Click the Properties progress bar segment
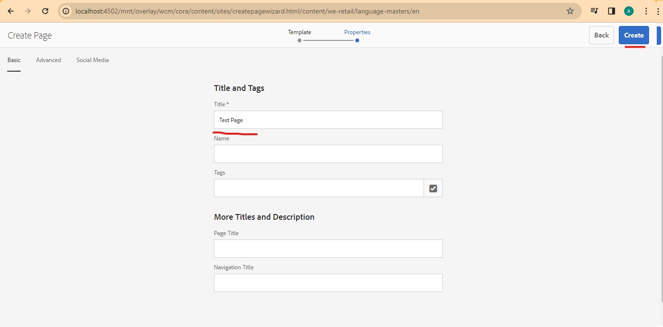 click(x=328, y=40)
